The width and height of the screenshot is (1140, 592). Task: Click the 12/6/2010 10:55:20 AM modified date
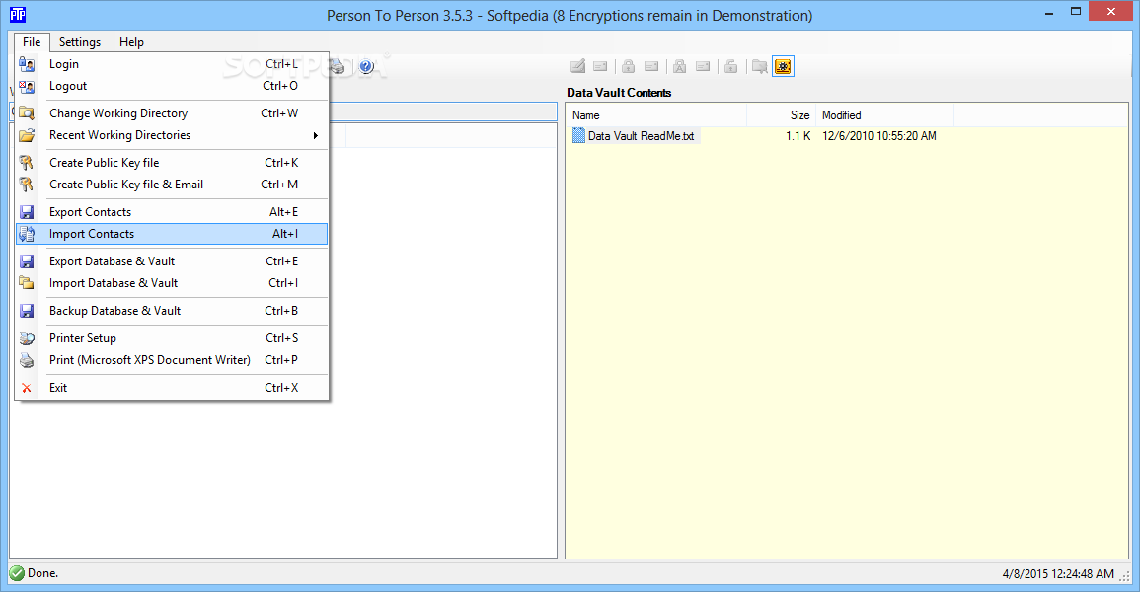coord(879,136)
